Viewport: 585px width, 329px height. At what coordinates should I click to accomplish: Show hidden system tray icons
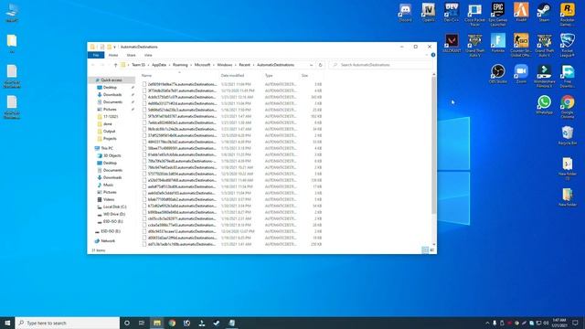487,323
